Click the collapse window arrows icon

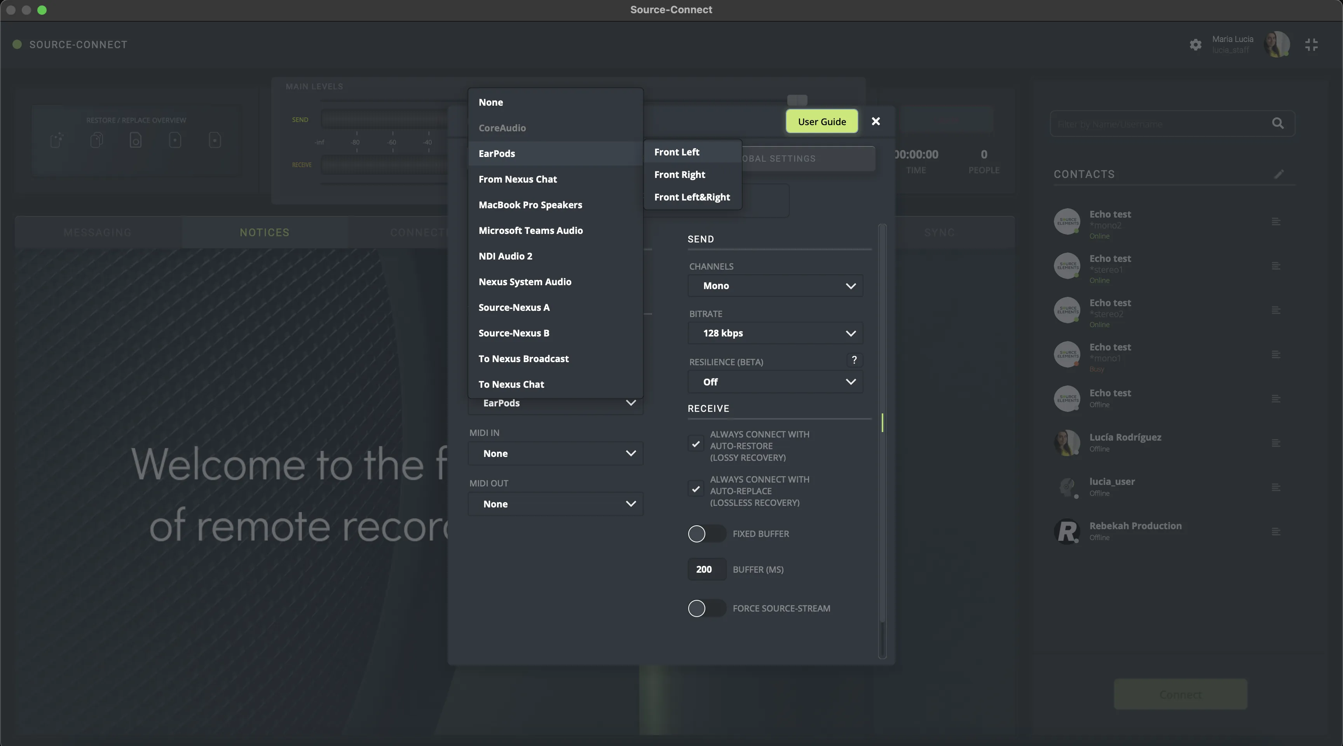(1311, 45)
